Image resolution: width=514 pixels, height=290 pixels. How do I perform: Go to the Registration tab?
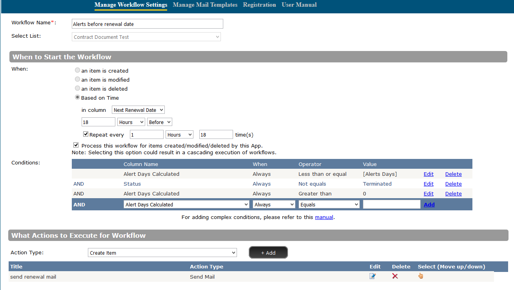259,5
